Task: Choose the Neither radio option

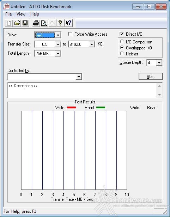Action: pyautogui.click(x=122, y=54)
